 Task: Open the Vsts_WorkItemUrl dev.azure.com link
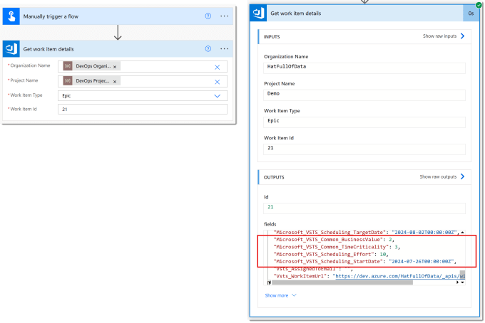coord(400,276)
